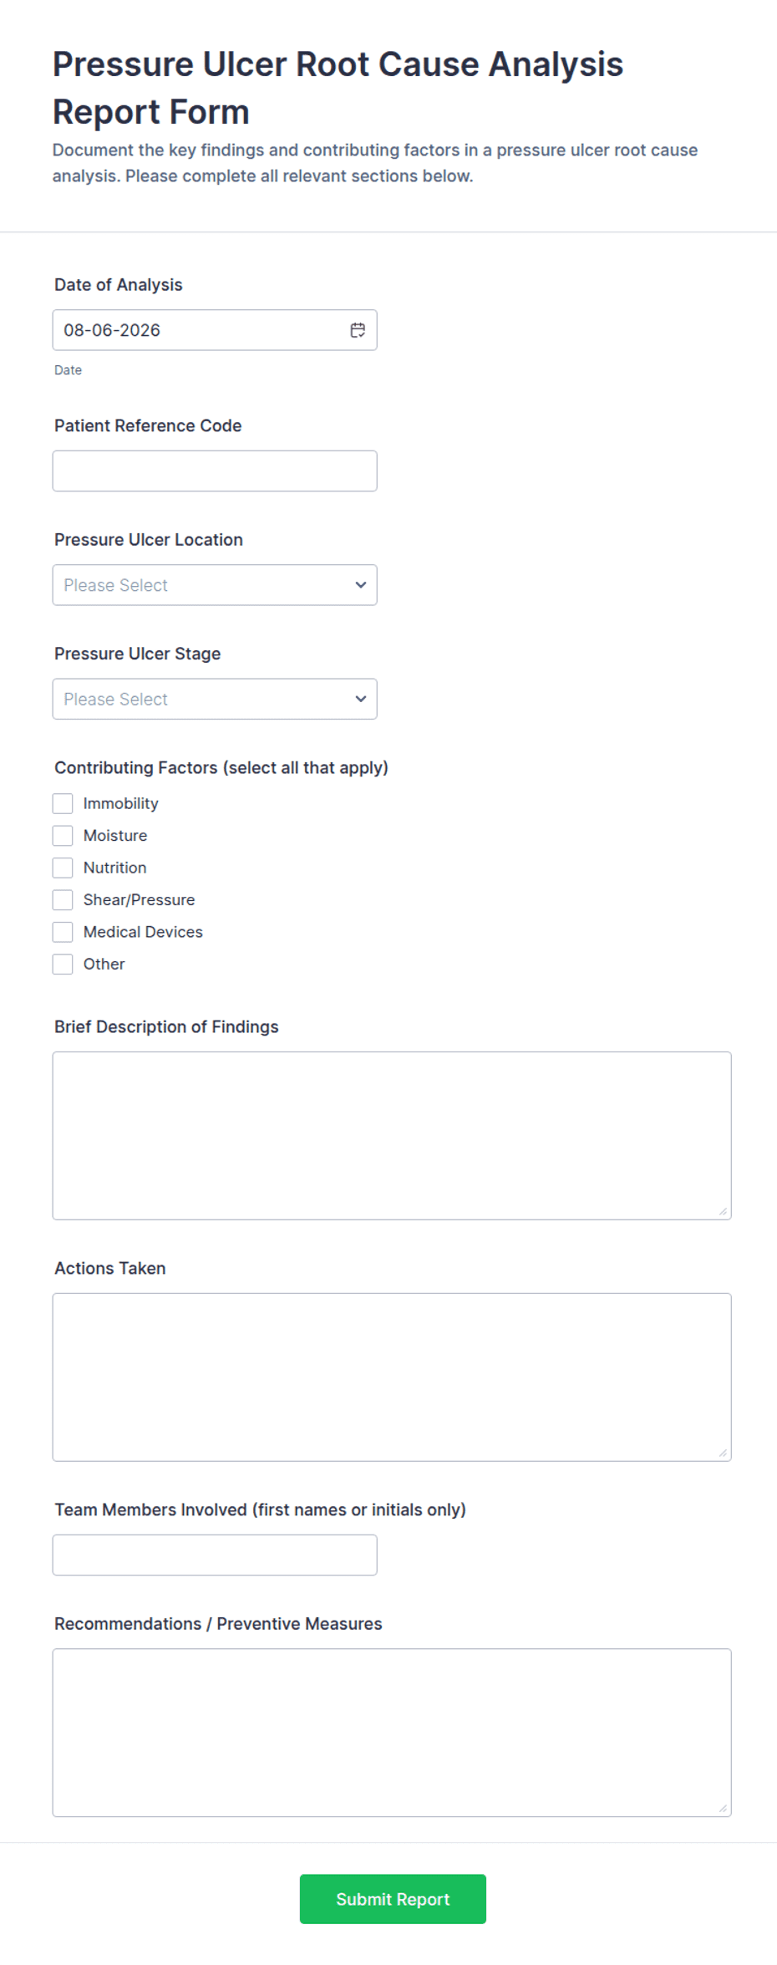Viewport: 777px width, 1965px height.
Task: Open the Pressure Ulcer Location dropdown
Action: (215, 585)
